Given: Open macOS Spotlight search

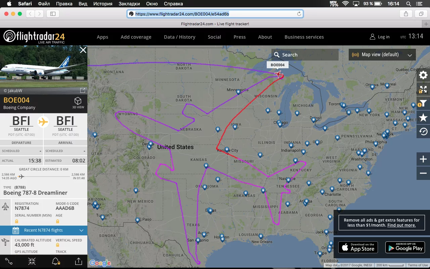Looking at the screenshot, I should click(408, 4).
